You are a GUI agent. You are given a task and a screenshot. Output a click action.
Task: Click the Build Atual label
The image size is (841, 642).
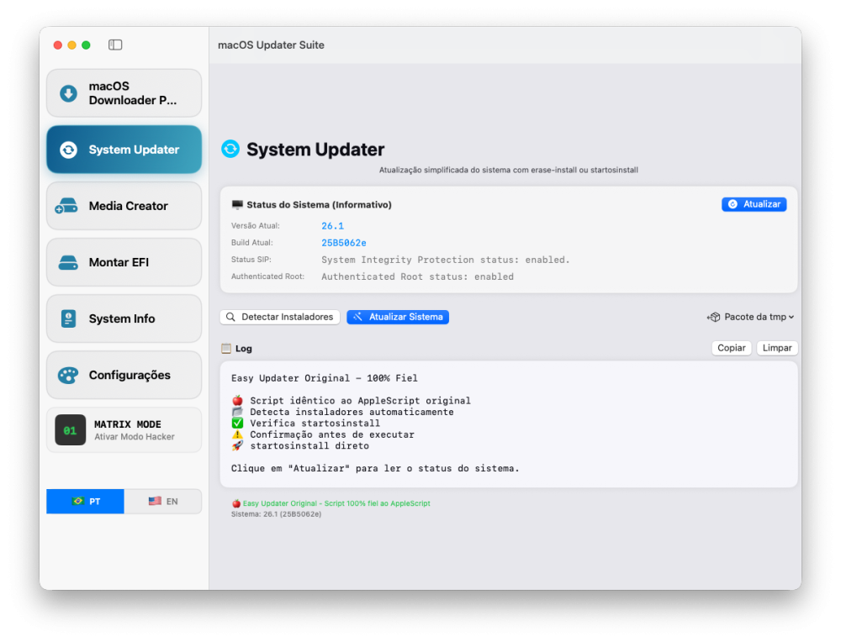click(252, 243)
